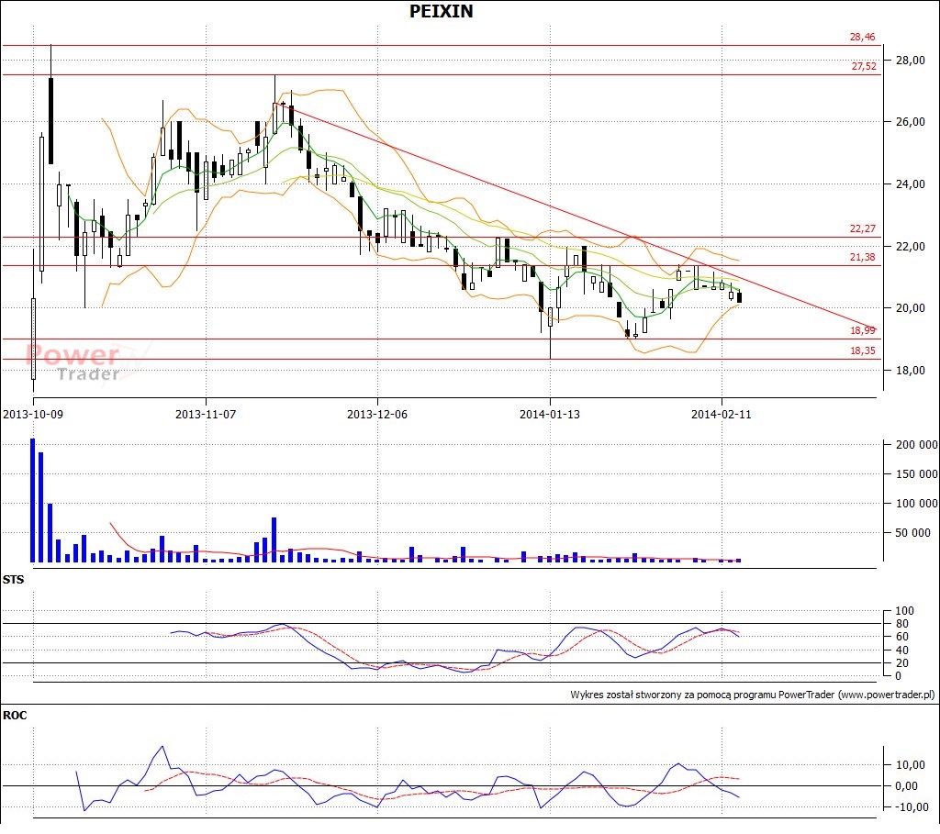Click the ROC indicator label
This screenshot has height=834, width=940.
[15, 716]
